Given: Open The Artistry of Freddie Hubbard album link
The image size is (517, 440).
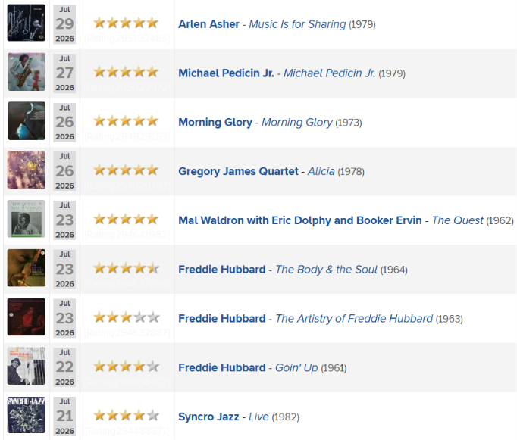Looking at the screenshot, I should (x=354, y=319).
